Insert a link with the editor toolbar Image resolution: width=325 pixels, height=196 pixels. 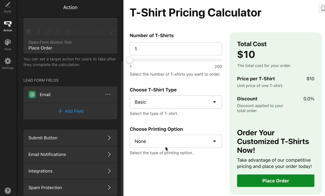[48, 31]
